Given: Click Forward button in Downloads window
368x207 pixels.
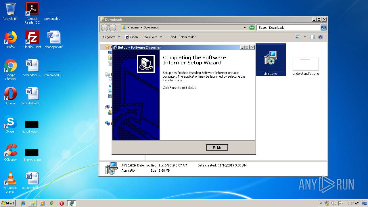Looking at the screenshot, I should (x=113, y=28).
